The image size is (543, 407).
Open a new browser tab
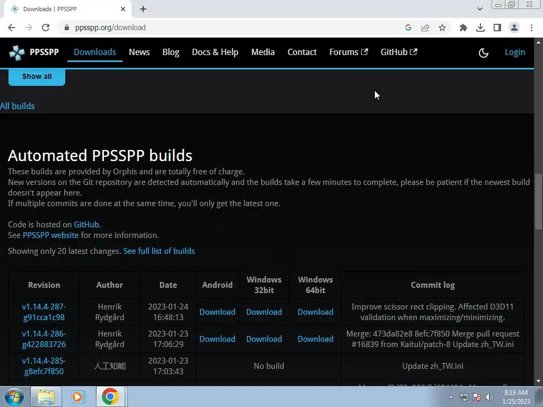point(143,9)
